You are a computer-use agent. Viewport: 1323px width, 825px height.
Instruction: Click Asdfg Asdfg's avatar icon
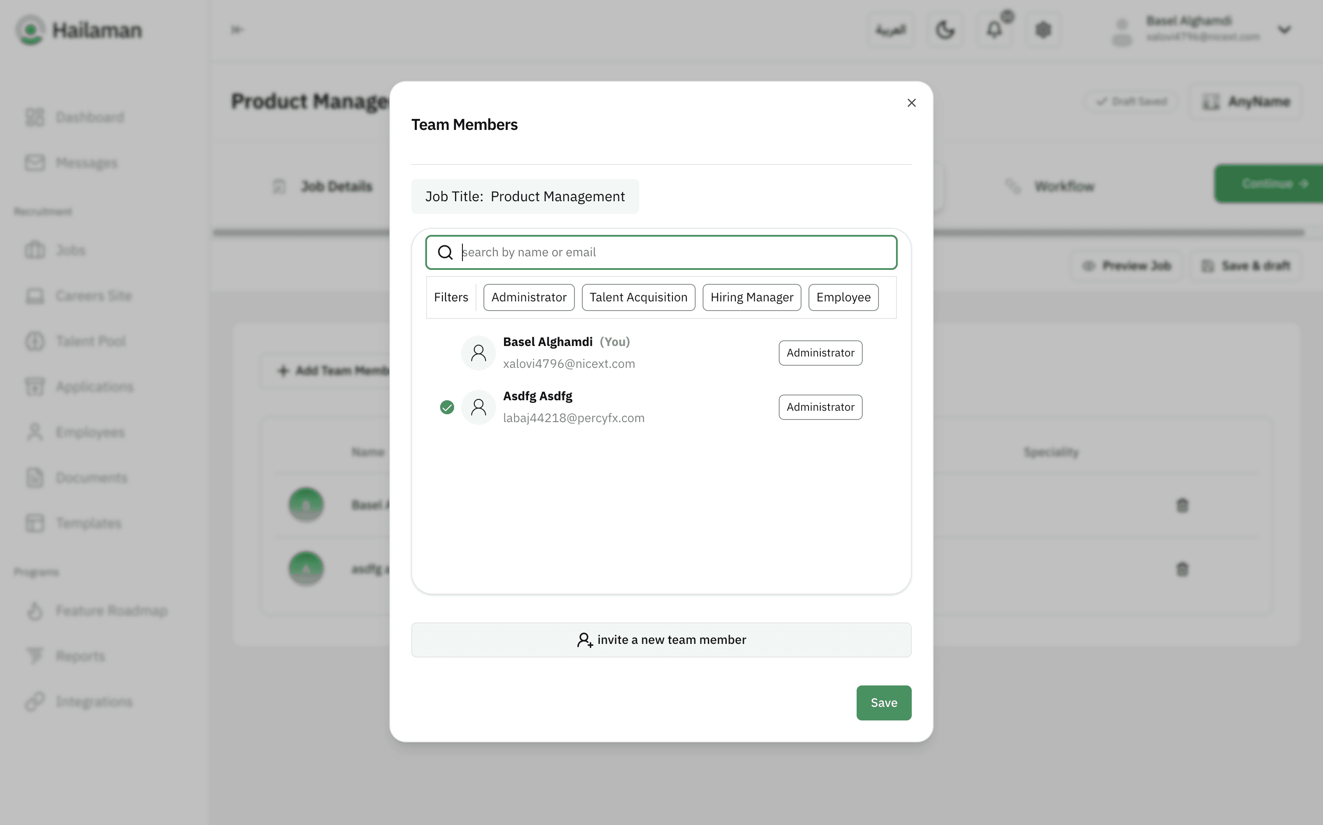[478, 407]
